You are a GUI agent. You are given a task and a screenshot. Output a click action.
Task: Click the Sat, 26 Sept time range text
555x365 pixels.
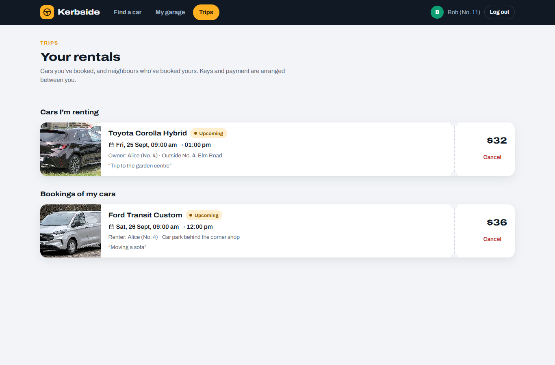[x=164, y=227]
